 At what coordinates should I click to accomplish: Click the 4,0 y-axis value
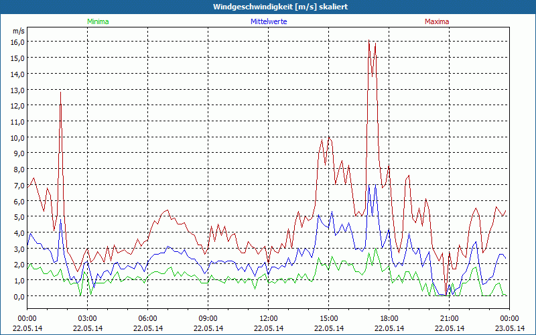coord(20,232)
